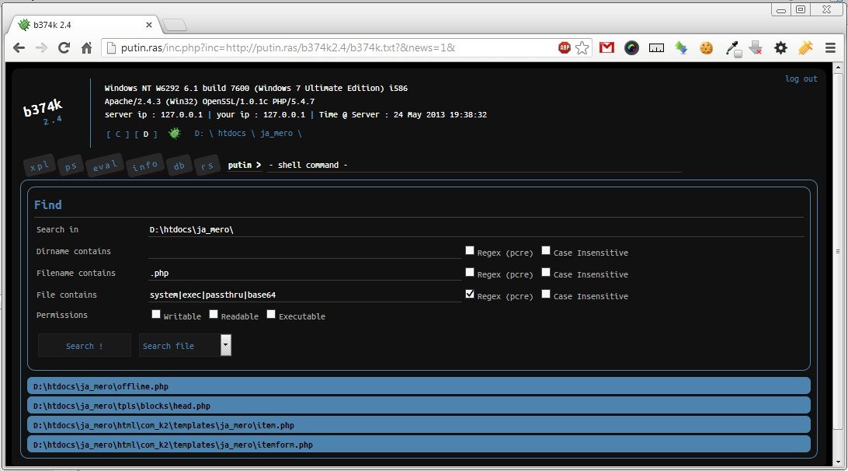Open the info tab
Image resolution: width=848 pixels, height=471 pixels.
144,166
